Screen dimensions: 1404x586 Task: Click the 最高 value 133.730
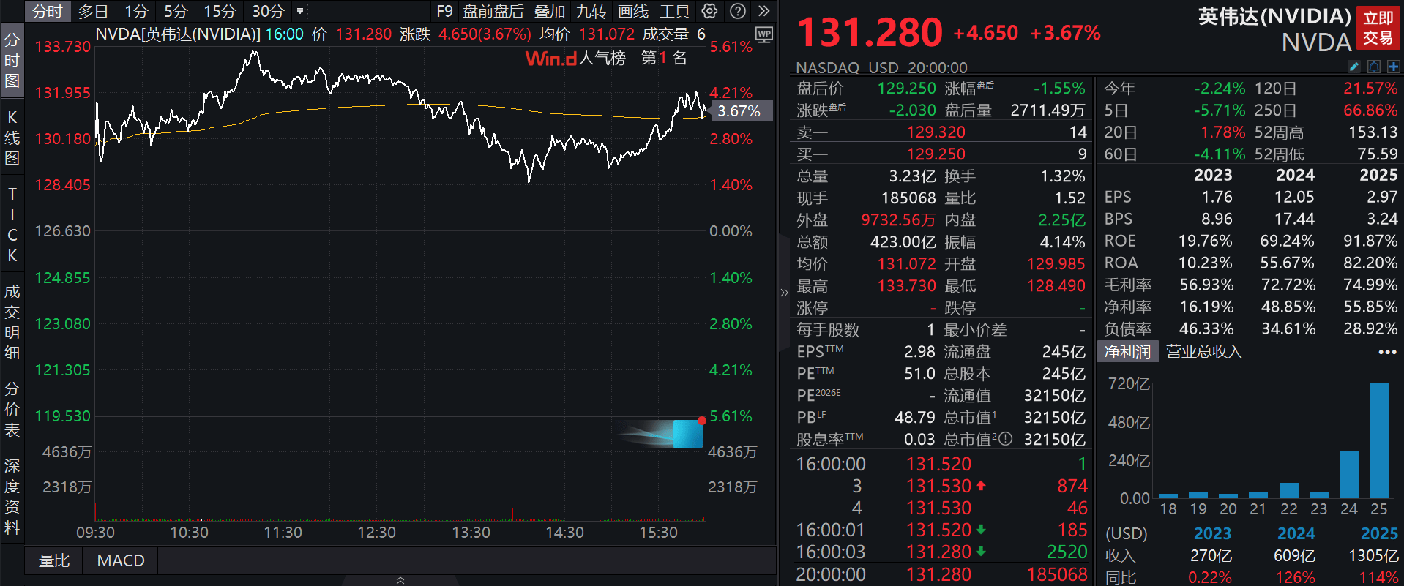point(907,286)
